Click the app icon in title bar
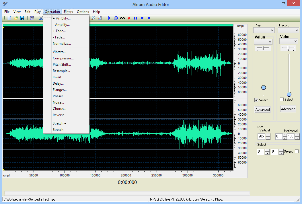Screen dimensions: 302x204 [5, 4]
